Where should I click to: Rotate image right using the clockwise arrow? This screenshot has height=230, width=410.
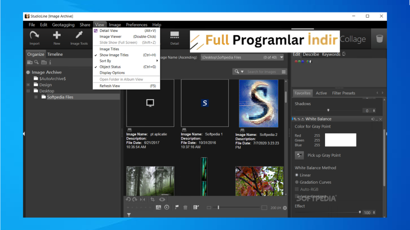[135, 200]
